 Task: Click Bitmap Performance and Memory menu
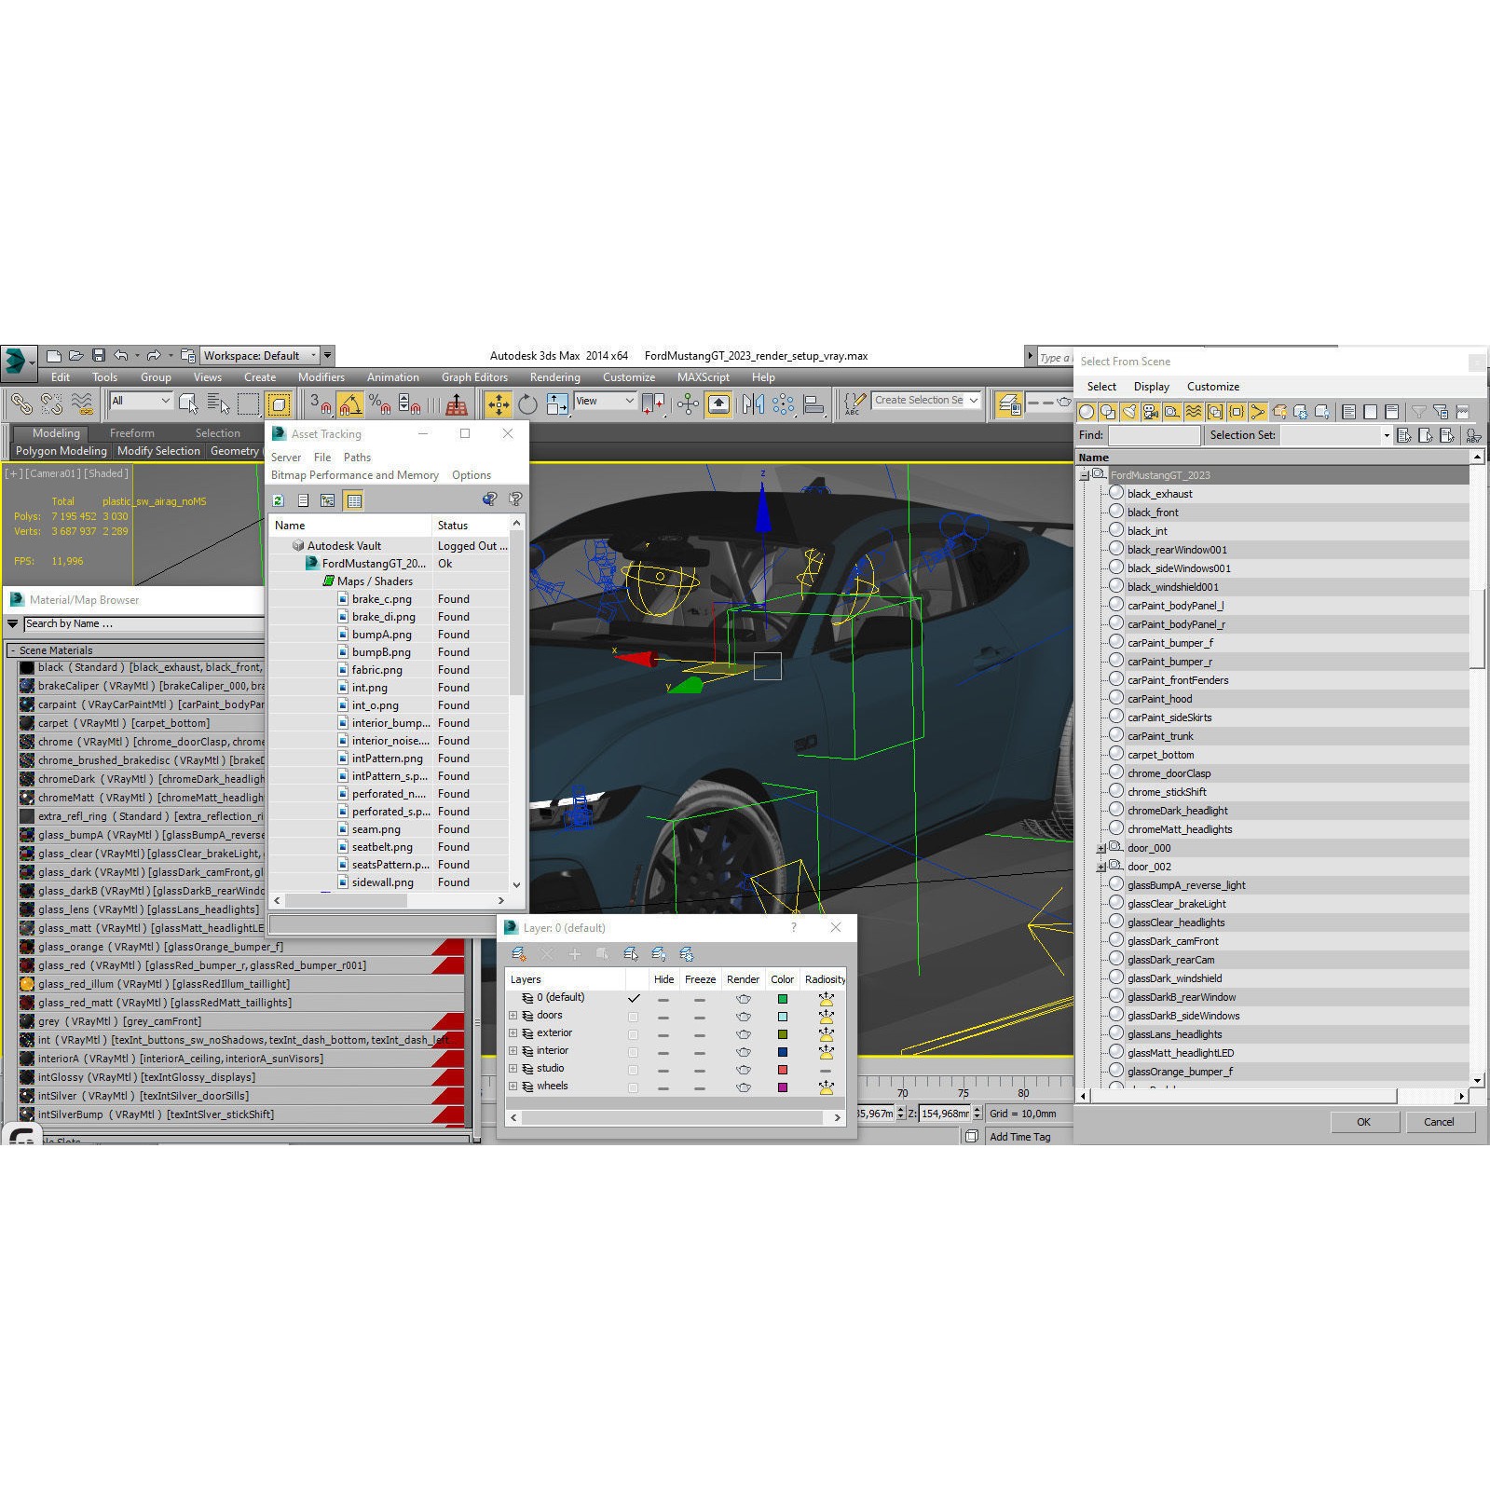coord(354,475)
